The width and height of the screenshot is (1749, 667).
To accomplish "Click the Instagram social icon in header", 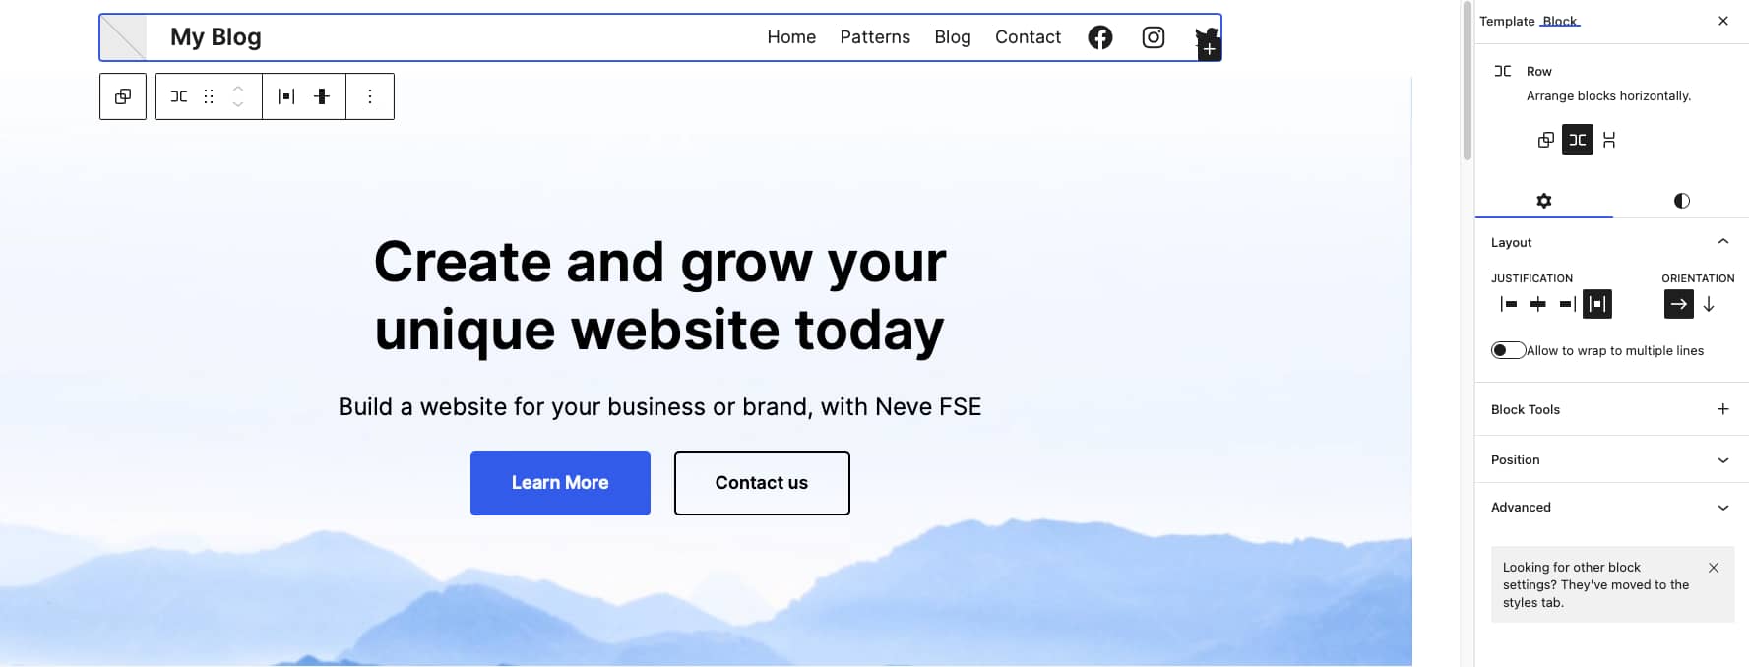I will [x=1153, y=37].
